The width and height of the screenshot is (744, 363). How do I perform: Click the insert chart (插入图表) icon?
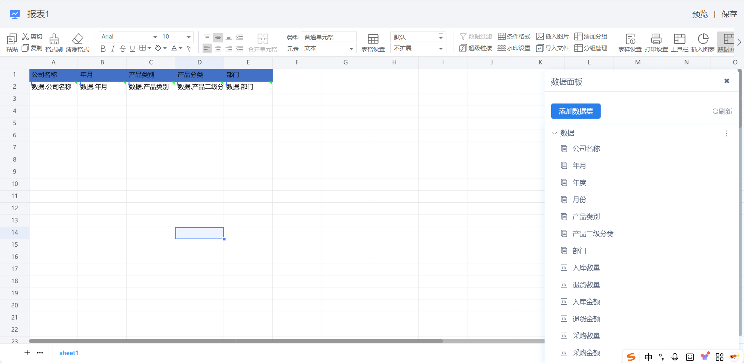click(x=703, y=39)
